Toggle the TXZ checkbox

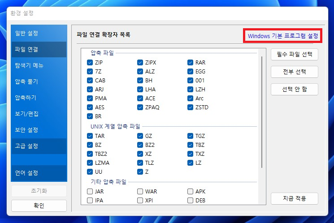[190, 154]
